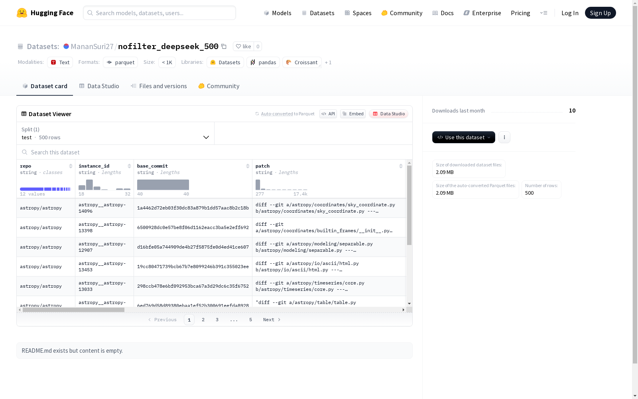Click the table's vertical scrollbar thumb
638x399 pixels.
(x=409, y=205)
